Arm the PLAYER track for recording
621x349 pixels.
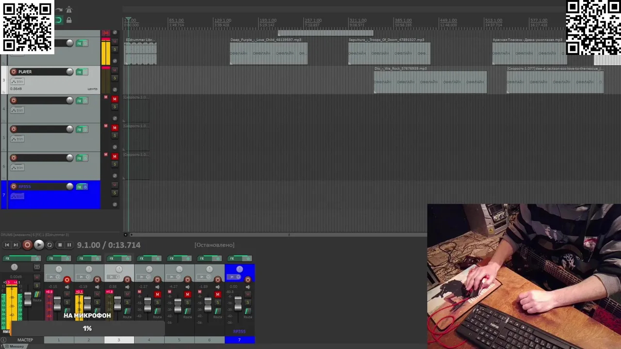[x=14, y=72]
